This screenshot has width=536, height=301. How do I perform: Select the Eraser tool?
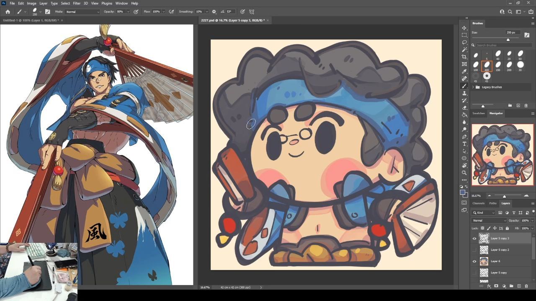pyautogui.click(x=464, y=107)
